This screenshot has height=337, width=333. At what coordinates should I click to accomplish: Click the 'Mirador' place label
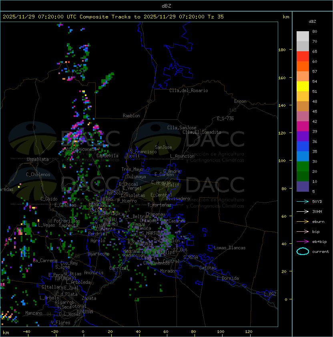tap(169, 271)
